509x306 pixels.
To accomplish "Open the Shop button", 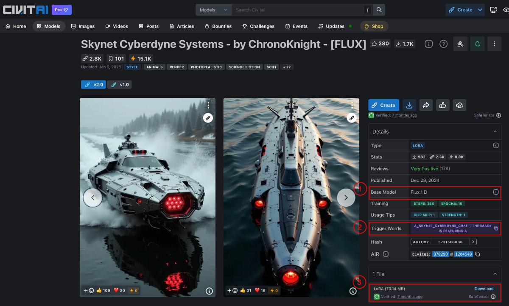I will pyautogui.click(x=374, y=26).
